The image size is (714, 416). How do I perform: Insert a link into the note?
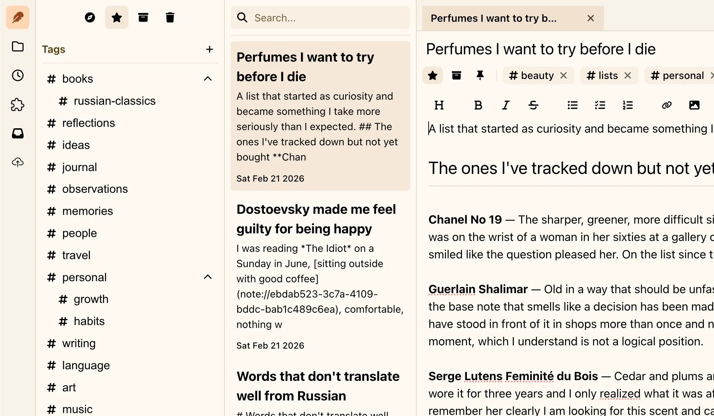click(x=666, y=105)
